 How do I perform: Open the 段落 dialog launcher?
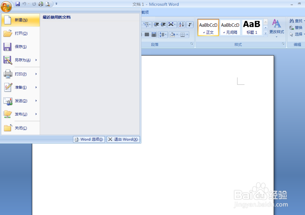tap(192, 44)
